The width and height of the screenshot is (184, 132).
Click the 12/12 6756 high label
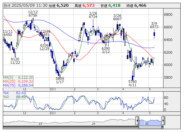click(33, 14)
